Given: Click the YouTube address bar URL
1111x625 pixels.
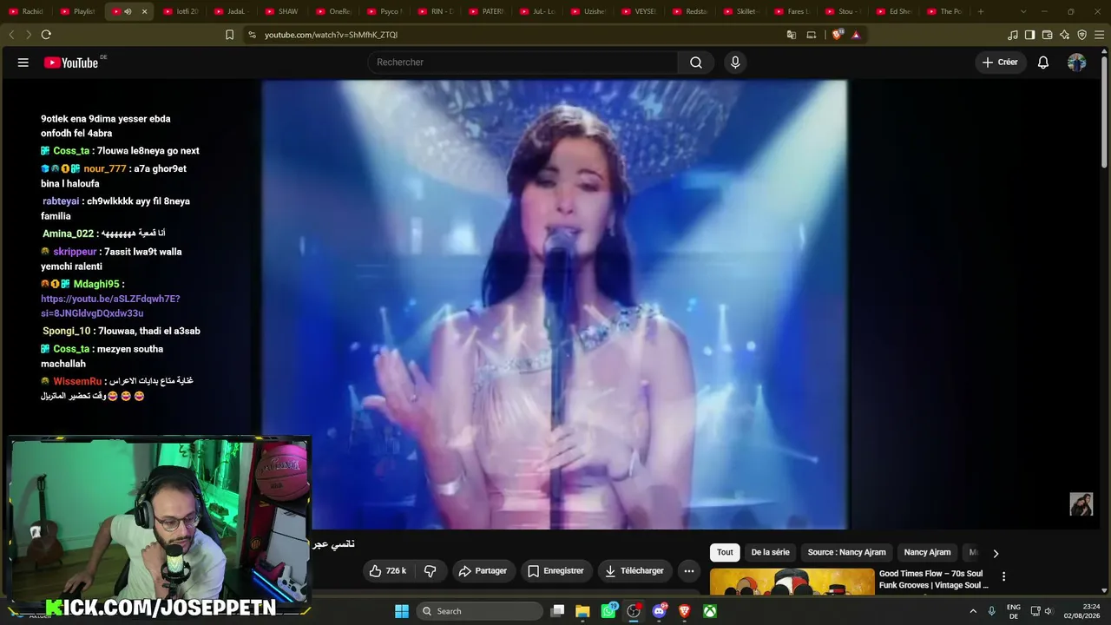Looking at the screenshot, I should [332, 35].
